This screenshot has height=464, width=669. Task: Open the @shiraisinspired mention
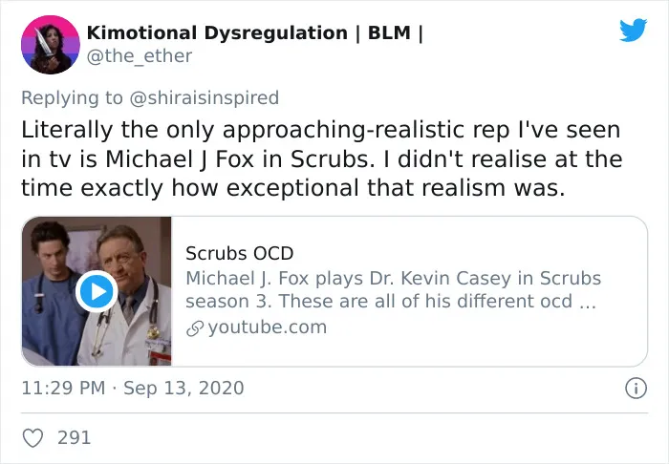[x=204, y=97]
